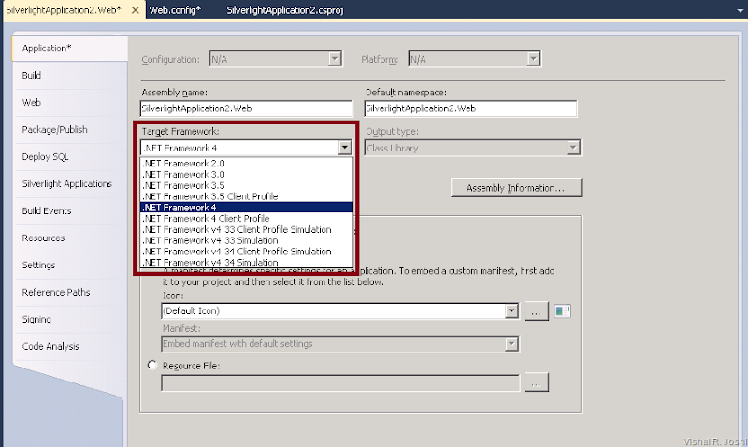Viewport: 748px width, 447px height.
Task: Collapse the Target Framework dropdown arrow
Action: (345, 148)
